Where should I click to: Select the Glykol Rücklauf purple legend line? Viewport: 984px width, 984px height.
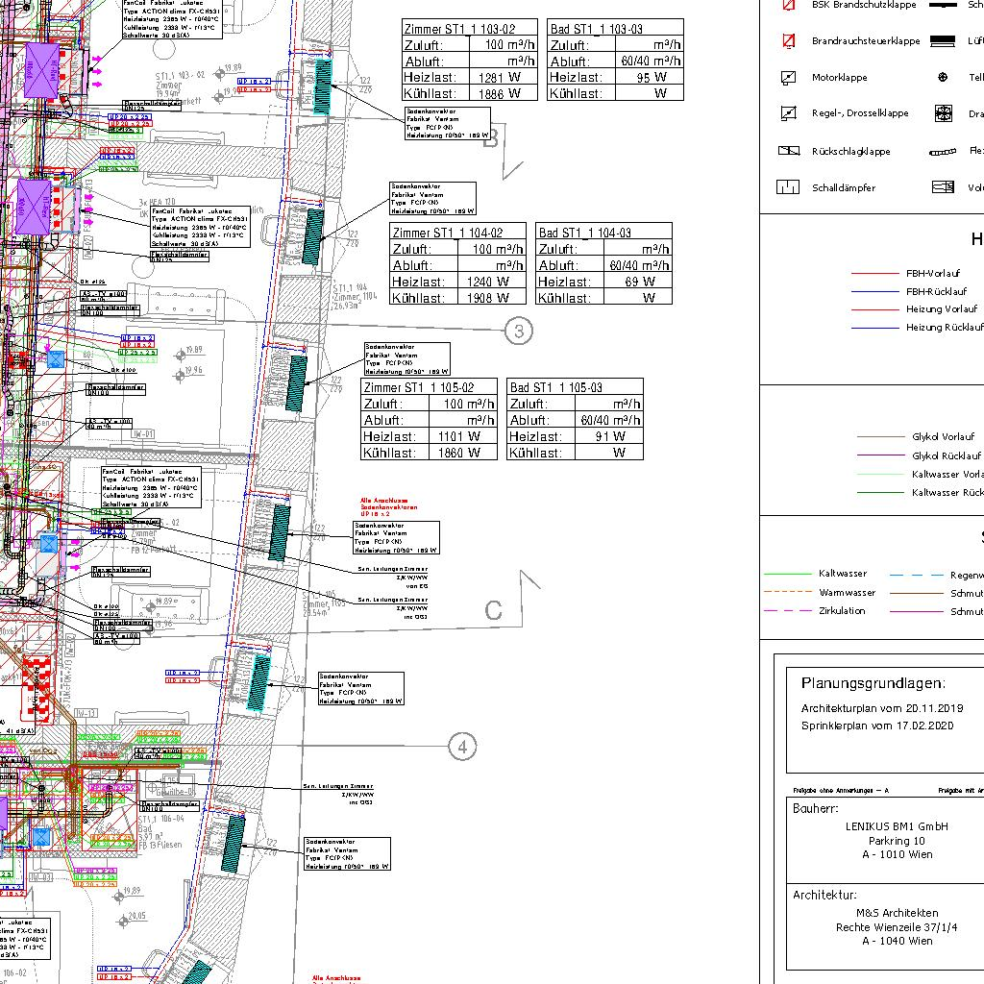pyautogui.click(x=882, y=455)
